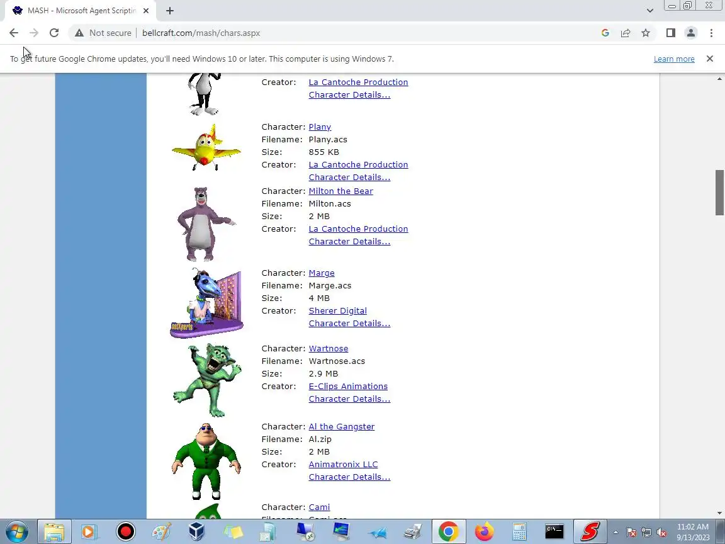Reload the current page
Image resolution: width=725 pixels, height=544 pixels.
[54, 33]
